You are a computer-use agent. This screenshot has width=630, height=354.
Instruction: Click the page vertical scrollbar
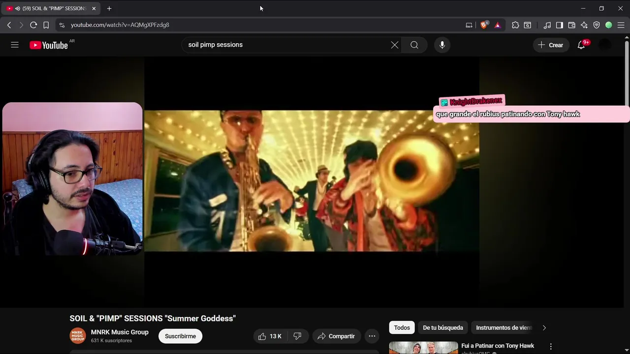tap(627, 73)
